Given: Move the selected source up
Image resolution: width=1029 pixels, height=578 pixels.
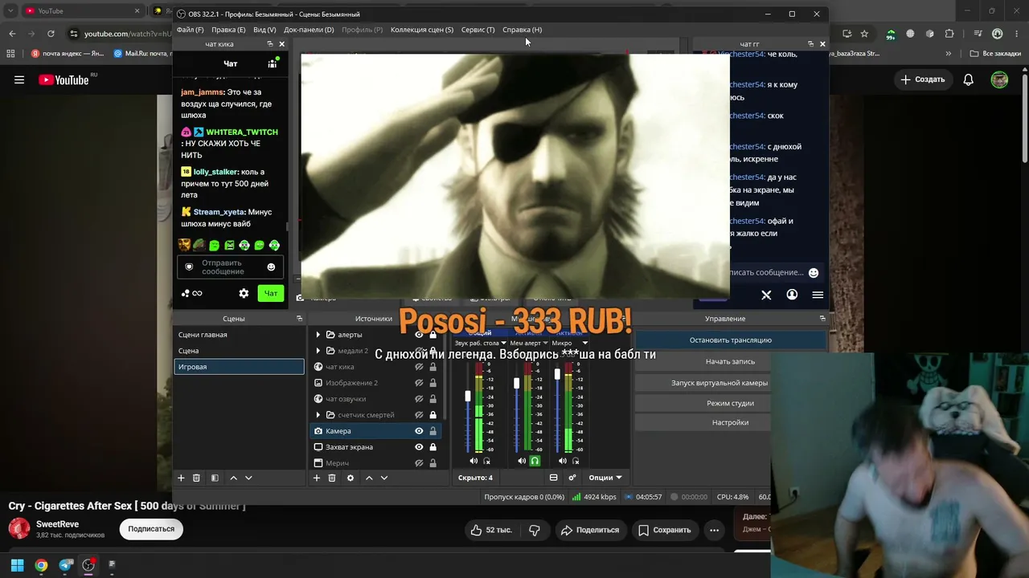Looking at the screenshot, I should [369, 478].
